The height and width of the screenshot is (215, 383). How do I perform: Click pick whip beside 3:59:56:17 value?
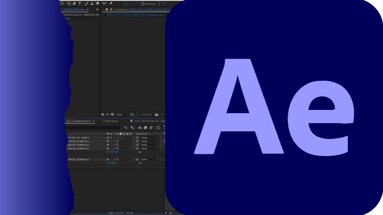coord(140,163)
